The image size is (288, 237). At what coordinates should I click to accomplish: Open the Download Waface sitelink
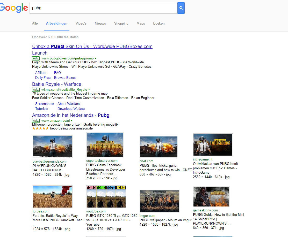click(71, 109)
